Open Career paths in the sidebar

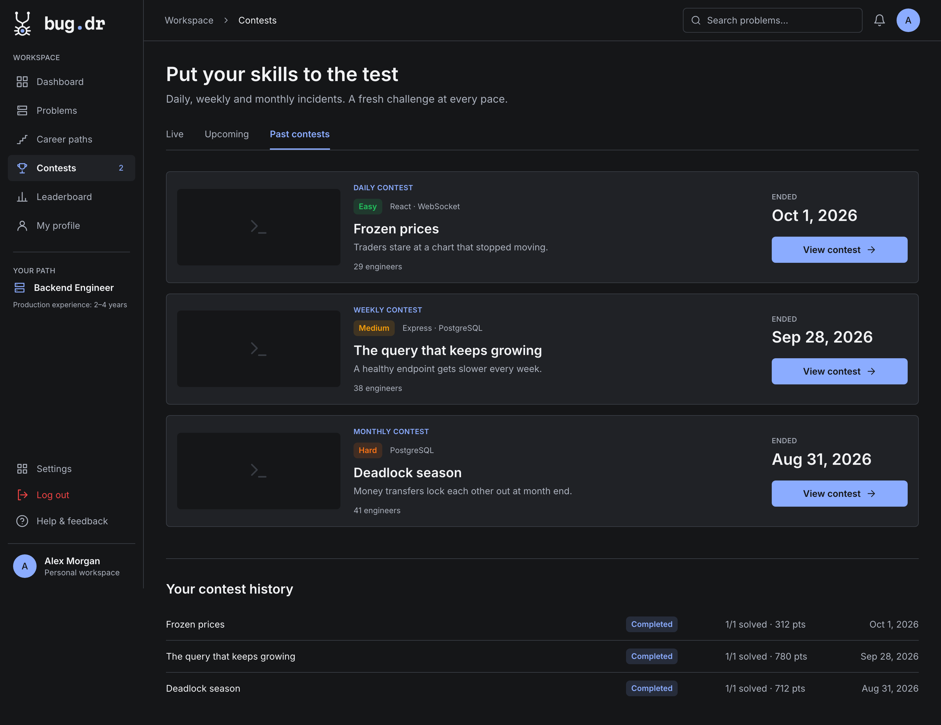pos(72,139)
